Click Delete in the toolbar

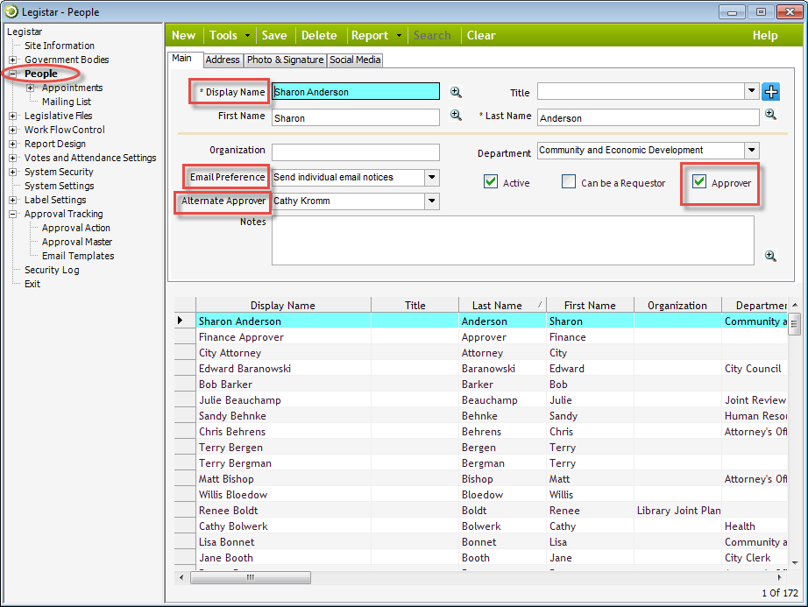[x=319, y=36]
